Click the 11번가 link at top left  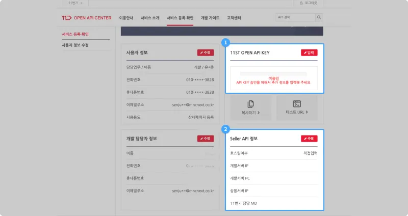[x=75, y=3]
